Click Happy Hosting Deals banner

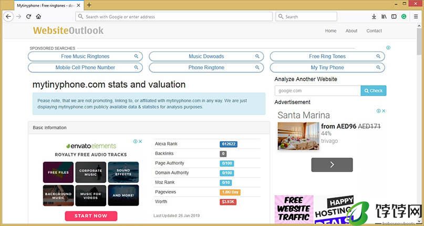coord(335,210)
